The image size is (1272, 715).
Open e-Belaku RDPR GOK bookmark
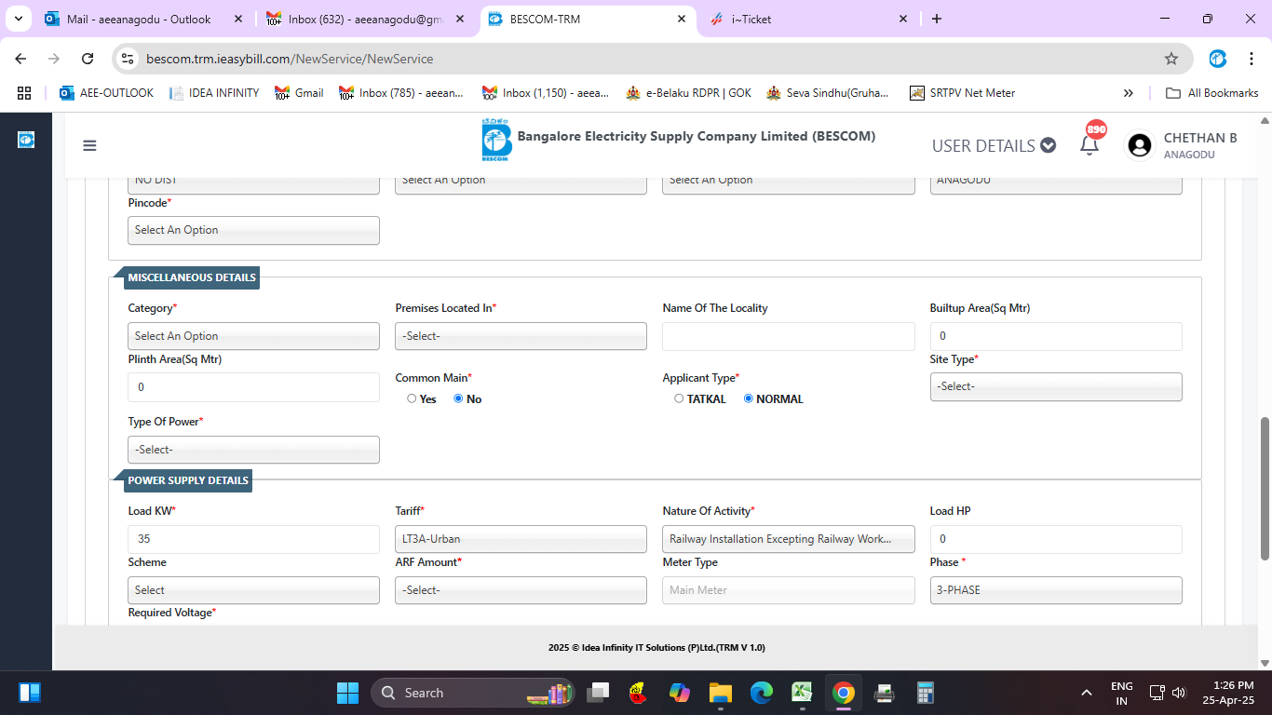688,93
